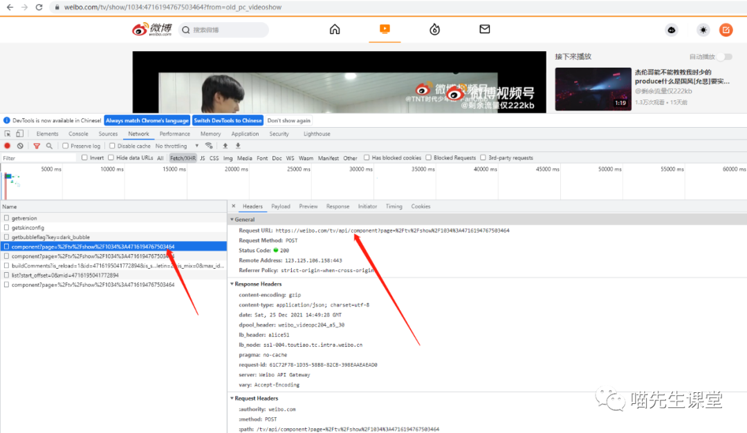Viewport: 747px width, 433px height.
Task: Click the Weibo logo
Action: point(152,30)
